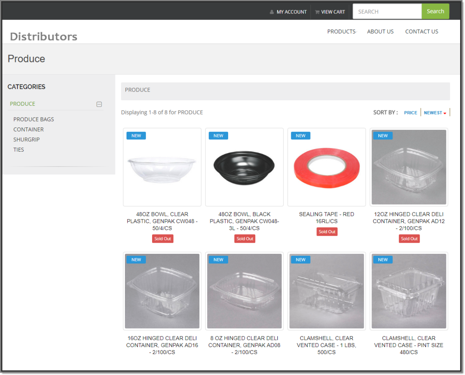Open the black 48oz bowl image
This screenshot has height=375, width=465.
pyautogui.click(x=244, y=167)
